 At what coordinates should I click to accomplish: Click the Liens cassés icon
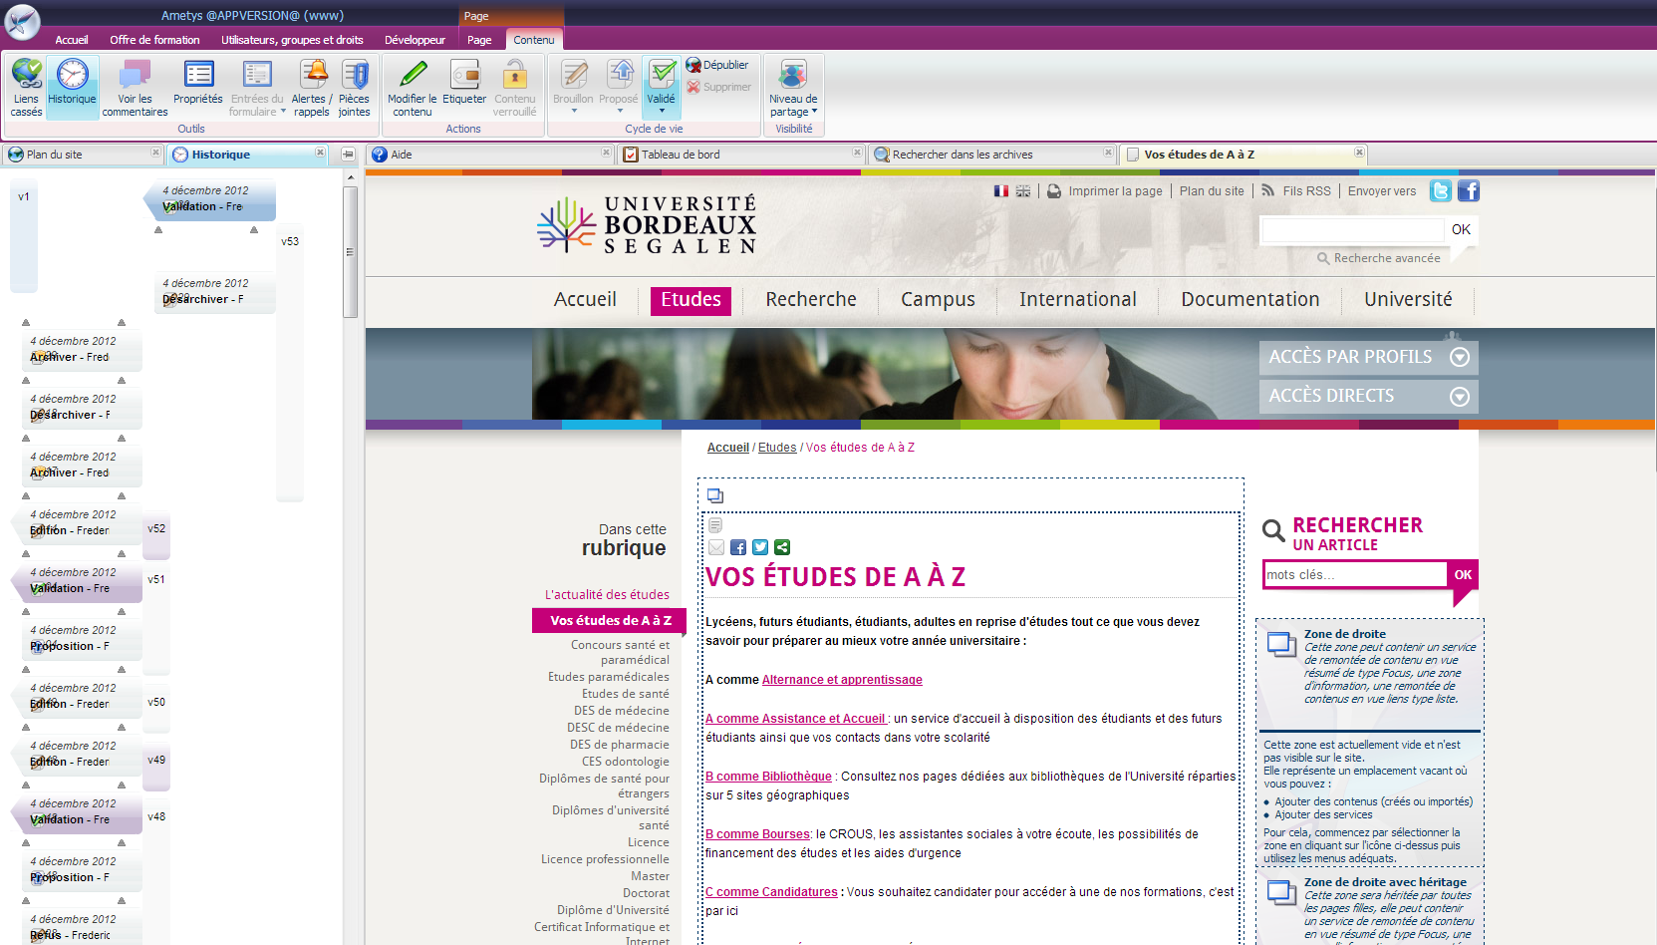click(x=26, y=76)
